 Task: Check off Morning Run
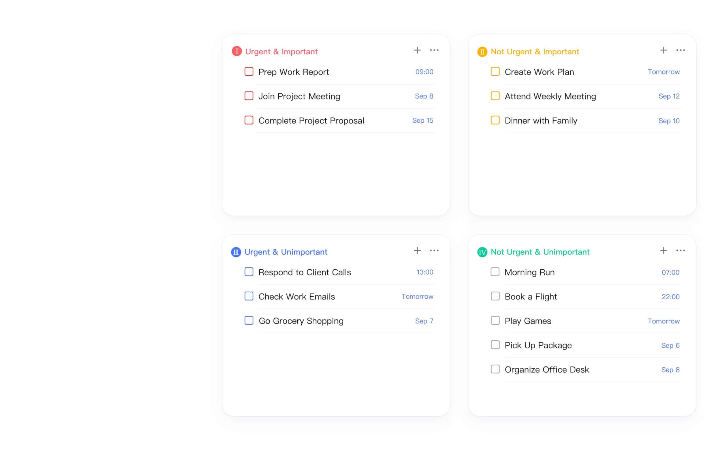[495, 272]
